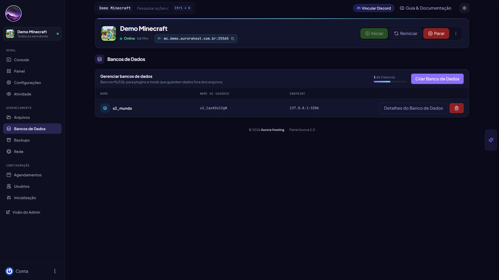Click Vincular Discord button
The image size is (499, 280).
373,8
